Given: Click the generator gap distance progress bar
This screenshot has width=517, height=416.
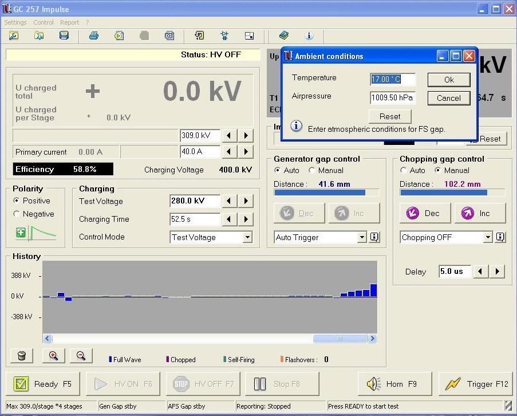Looking at the screenshot, I should pyautogui.click(x=326, y=193).
